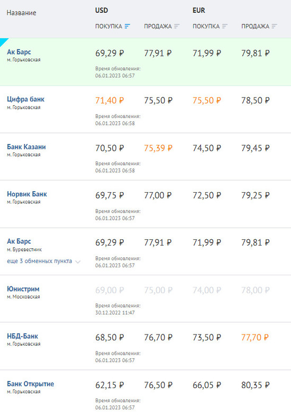Sort by USD purchase rate icon

(x=127, y=26)
